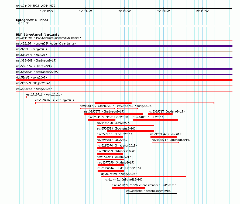Click the thick red dgv52n68 bar
240x204 pixels.
pos(124,80)
